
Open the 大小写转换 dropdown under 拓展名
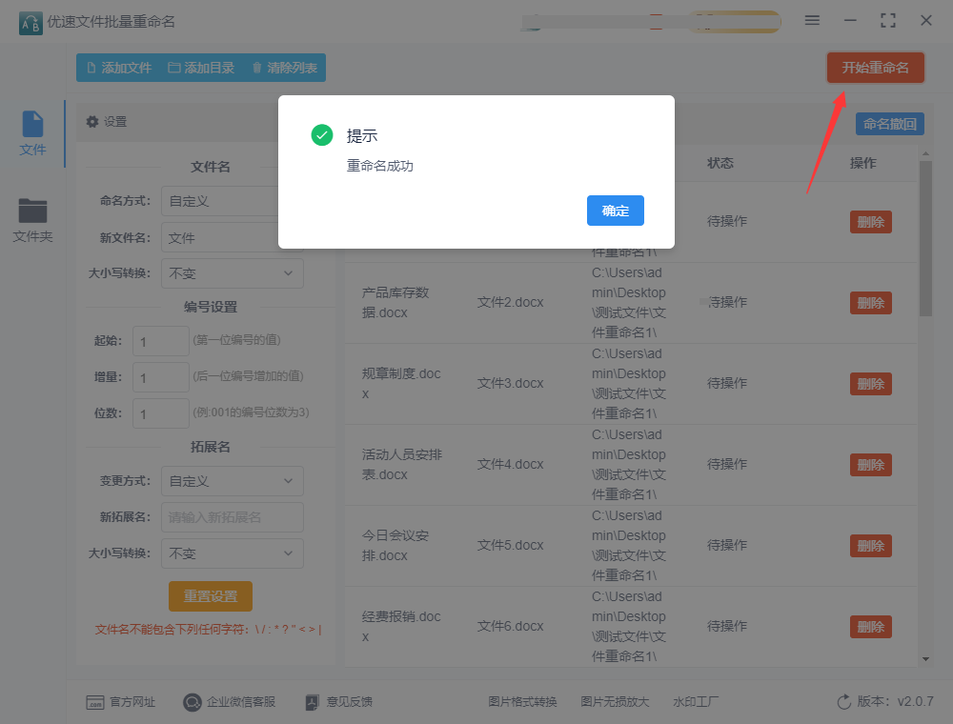click(x=232, y=553)
